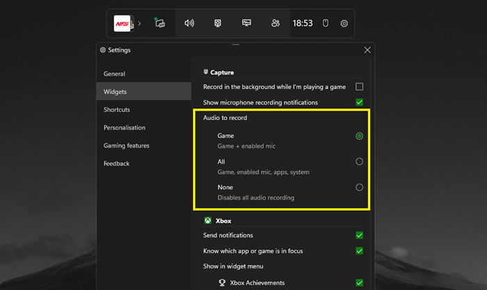The image size is (487, 290).
Task: Click the Xbox logo icon
Action: tap(208, 220)
